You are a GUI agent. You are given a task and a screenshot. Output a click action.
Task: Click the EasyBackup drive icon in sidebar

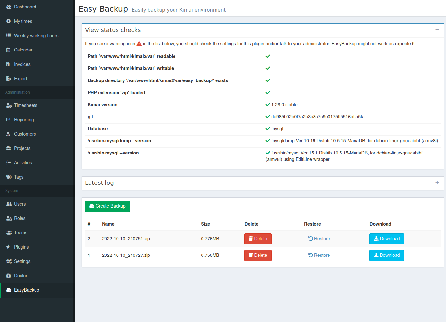(9, 290)
